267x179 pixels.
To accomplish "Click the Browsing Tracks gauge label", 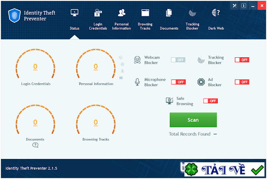I will (96, 139).
